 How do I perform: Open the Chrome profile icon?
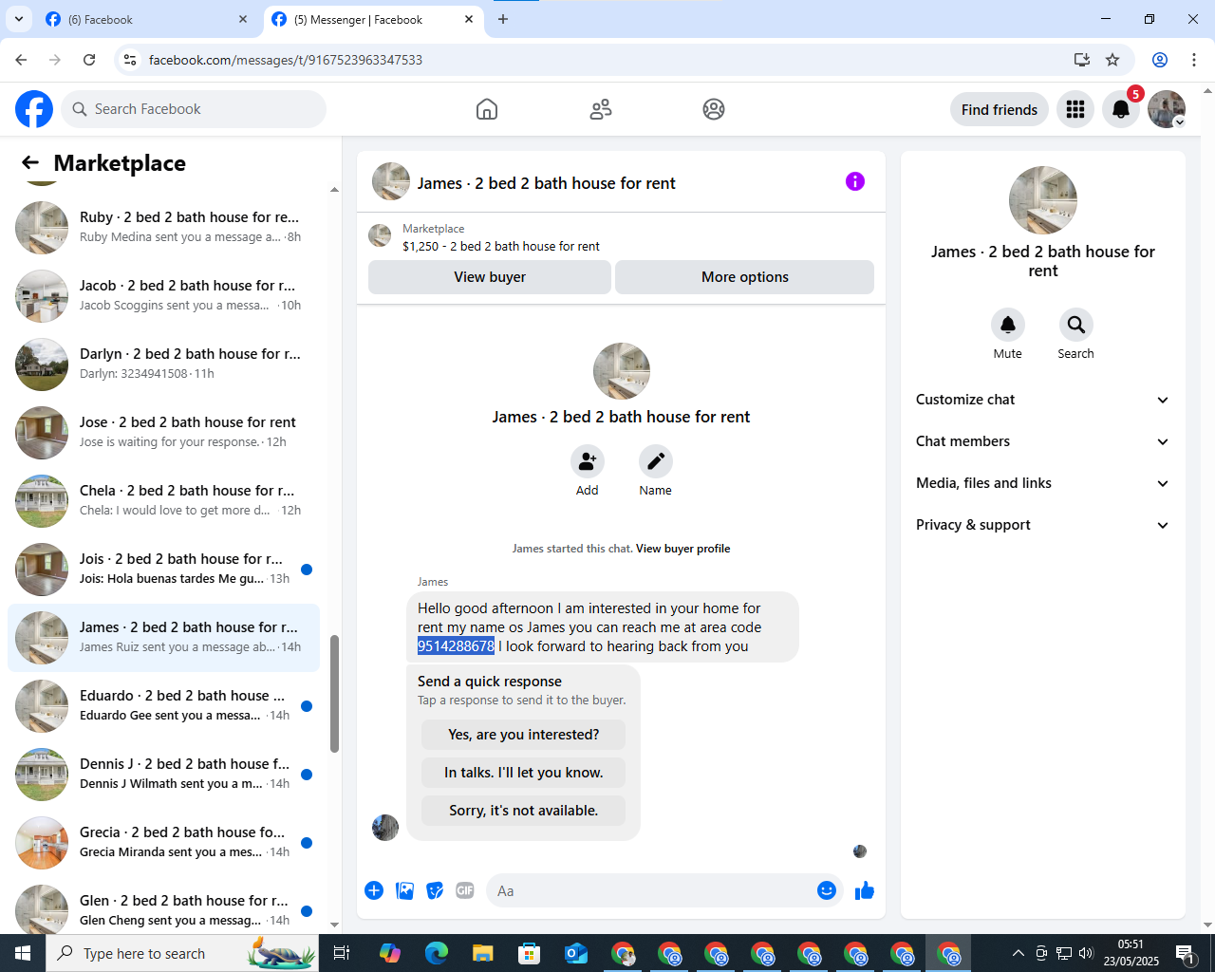(1160, 60)
